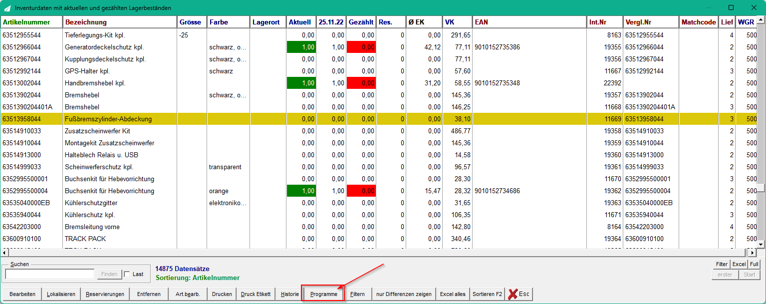Image resolution: width=766 pixels, height=304 pixels.
Task: Click green Aktuell cell of Generatordeckelschutz row
Action: coord(302,47)
